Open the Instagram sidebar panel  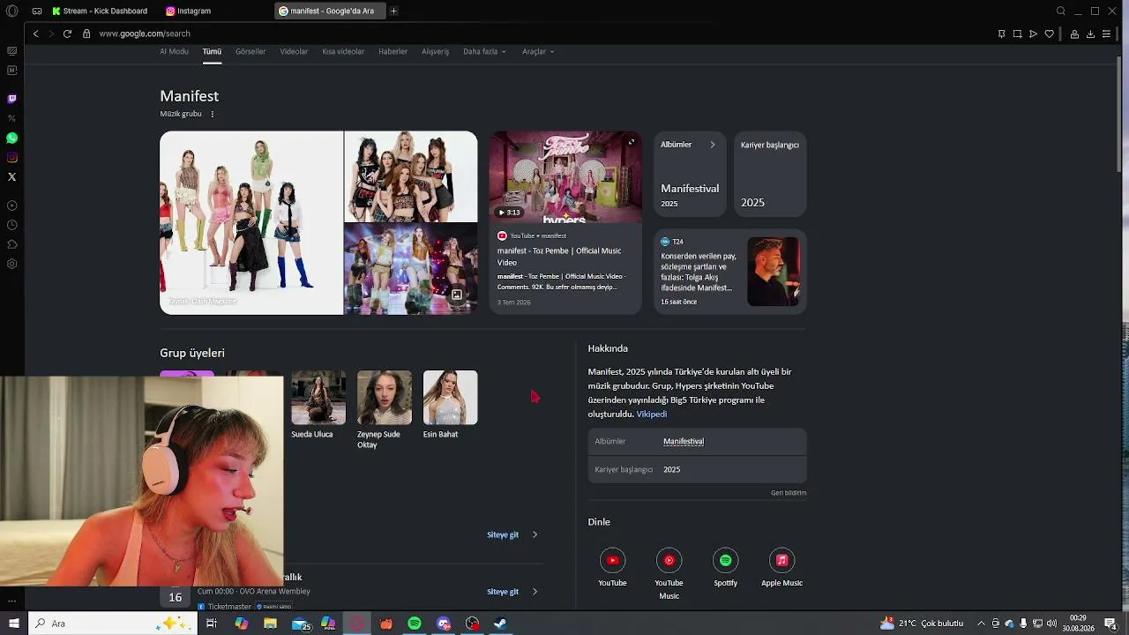(x=11, y=157)
